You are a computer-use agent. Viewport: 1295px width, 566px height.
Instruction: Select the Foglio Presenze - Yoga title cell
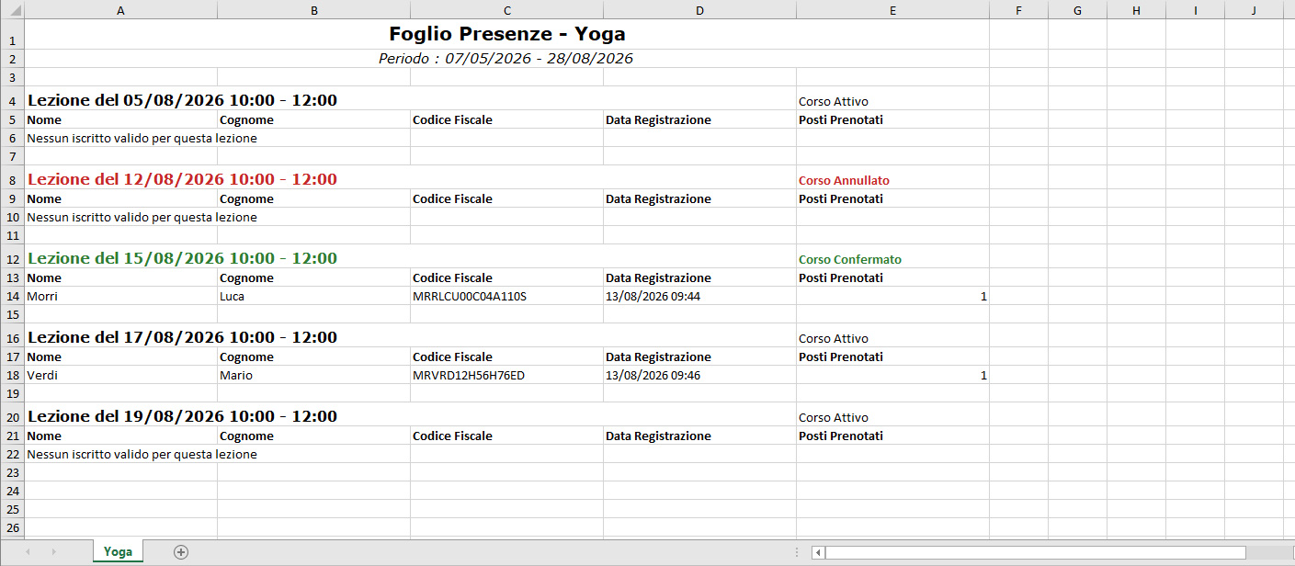[506, 34]
